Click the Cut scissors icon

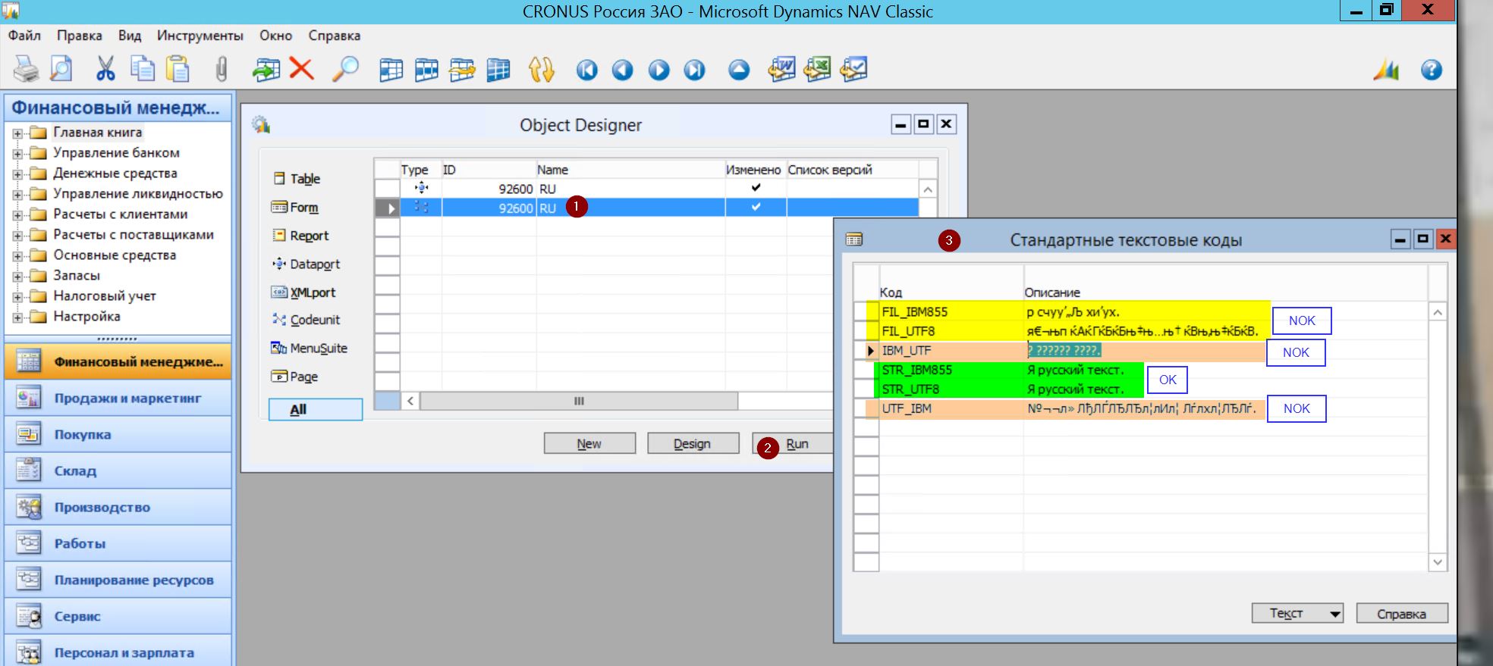105,70
